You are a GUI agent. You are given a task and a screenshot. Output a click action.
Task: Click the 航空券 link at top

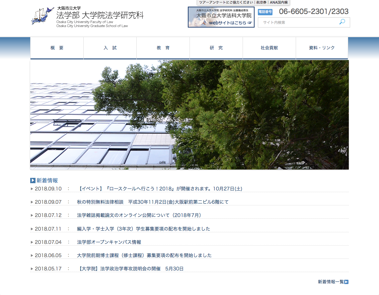[x=261, y=2]
